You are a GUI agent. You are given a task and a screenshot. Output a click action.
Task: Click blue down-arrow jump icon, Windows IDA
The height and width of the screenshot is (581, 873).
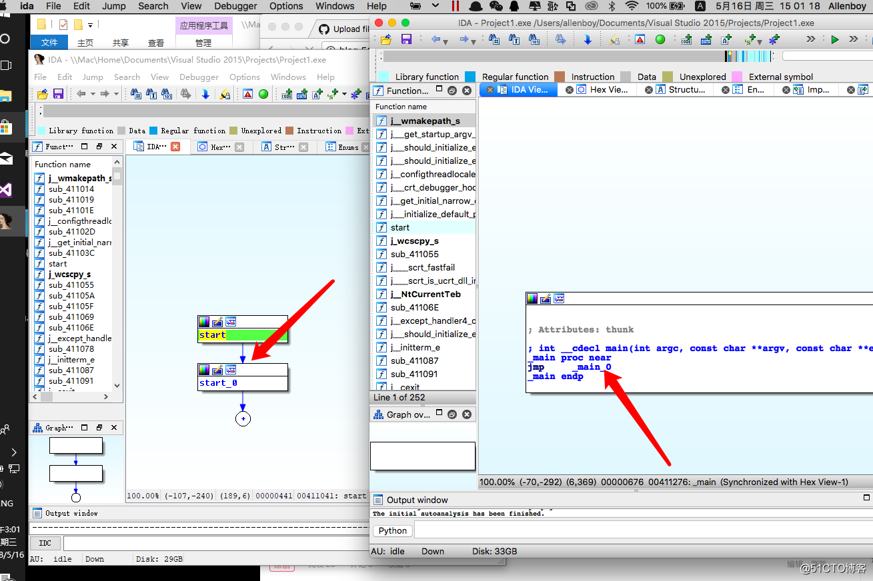tap(205, 94)
